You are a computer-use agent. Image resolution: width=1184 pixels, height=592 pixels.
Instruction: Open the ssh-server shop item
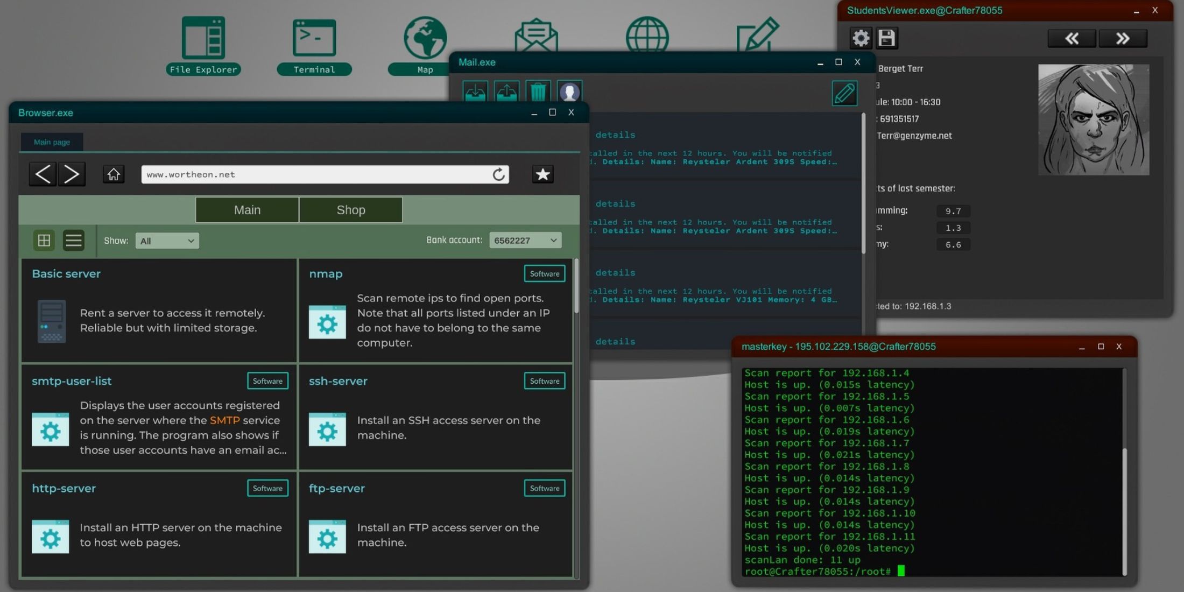435,417
